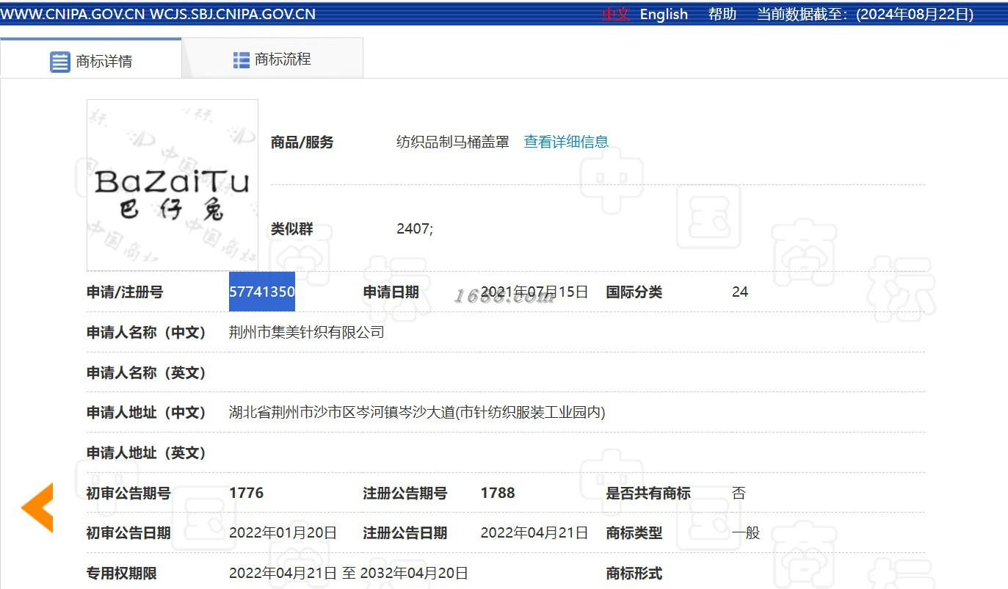
Task: Click the goods text 纺织品制马桶盖罩
Action: pyautogui.click(x=453, y=142)
